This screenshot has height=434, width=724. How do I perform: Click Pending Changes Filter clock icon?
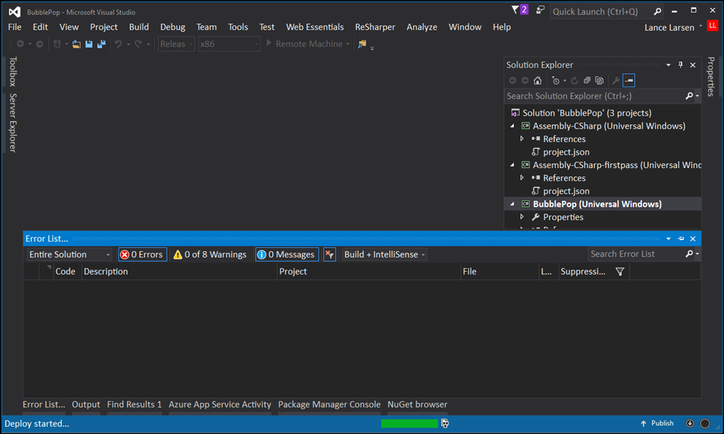point(556,80)
